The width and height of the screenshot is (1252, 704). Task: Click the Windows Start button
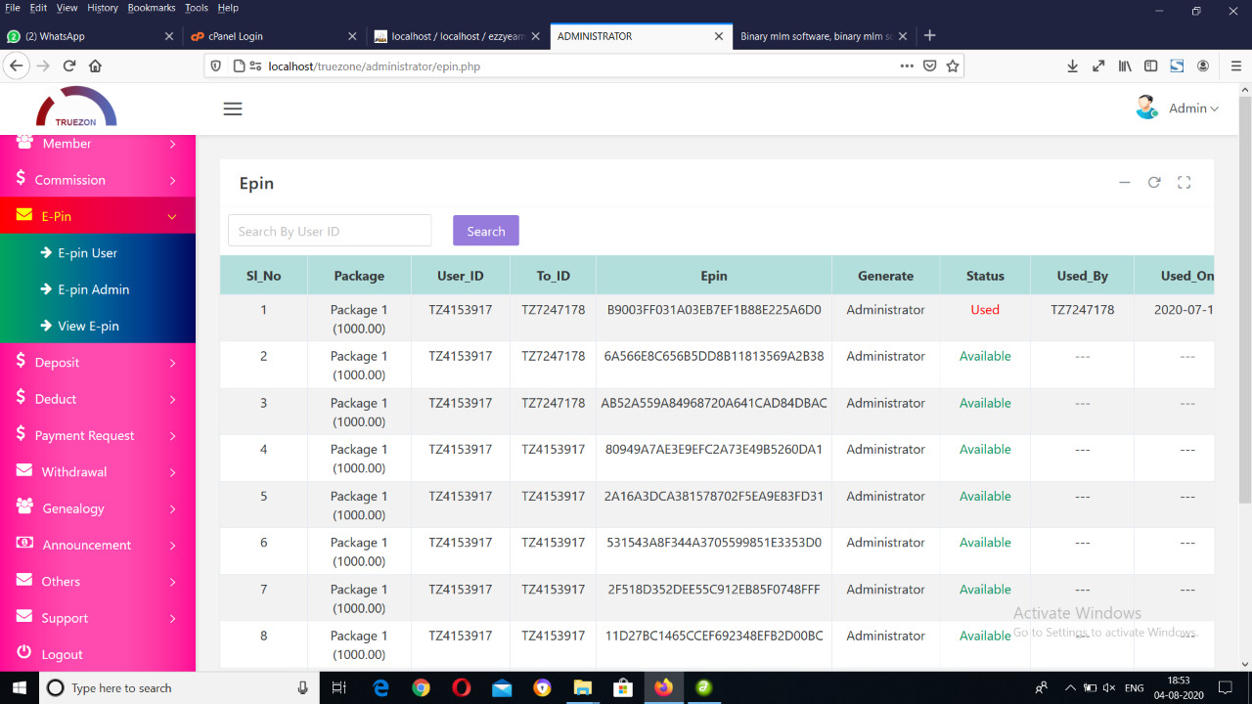click(x=19, y=687)
